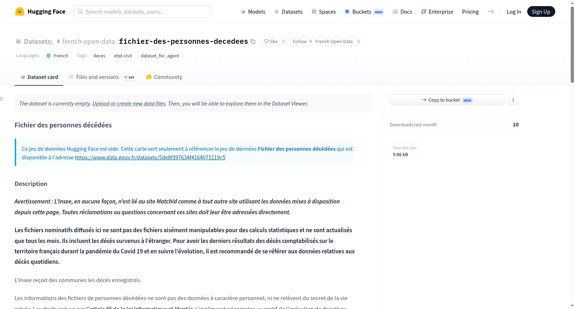Open the like count of 0

point(284,41)
